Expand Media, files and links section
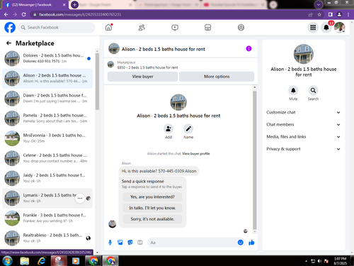The height and width of the screenshot is (266, 354). (303, 137)
